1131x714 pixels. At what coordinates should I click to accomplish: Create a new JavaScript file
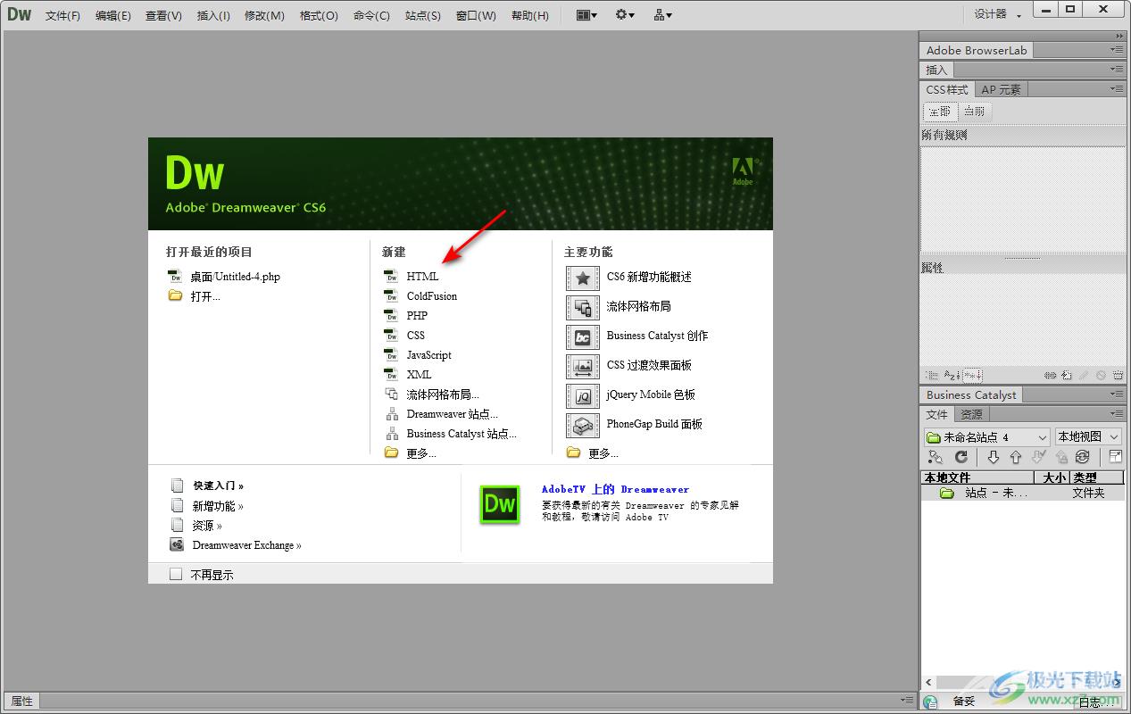tap(429, 355)
